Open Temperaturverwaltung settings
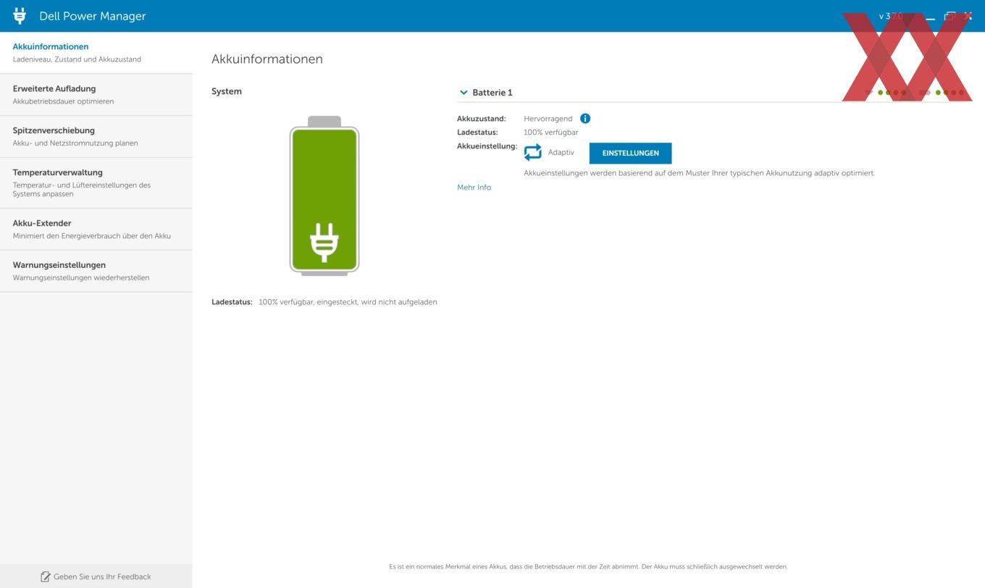This screenshot has height=588, width=985. pyautogui.click(x=96, y=183)
